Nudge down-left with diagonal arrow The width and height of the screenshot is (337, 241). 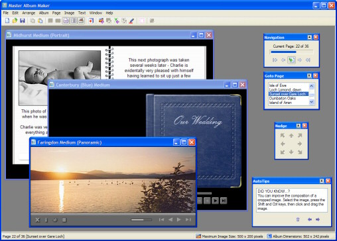(283, 152)
